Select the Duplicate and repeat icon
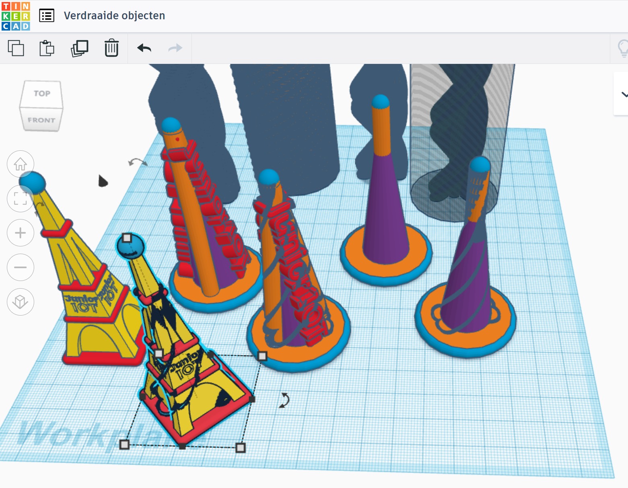The height and width of the screenshot is (488, 628). point(79,48)
